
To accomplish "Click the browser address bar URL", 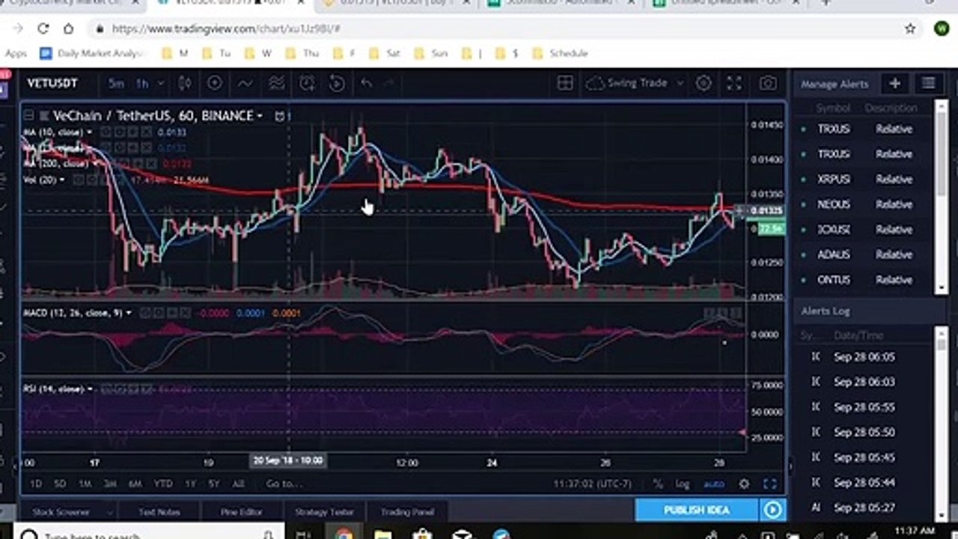I will (x=226, y=28).
